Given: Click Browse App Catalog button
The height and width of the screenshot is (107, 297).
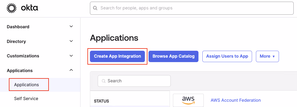Looking at the screenshot, I should tap(173, 56).
